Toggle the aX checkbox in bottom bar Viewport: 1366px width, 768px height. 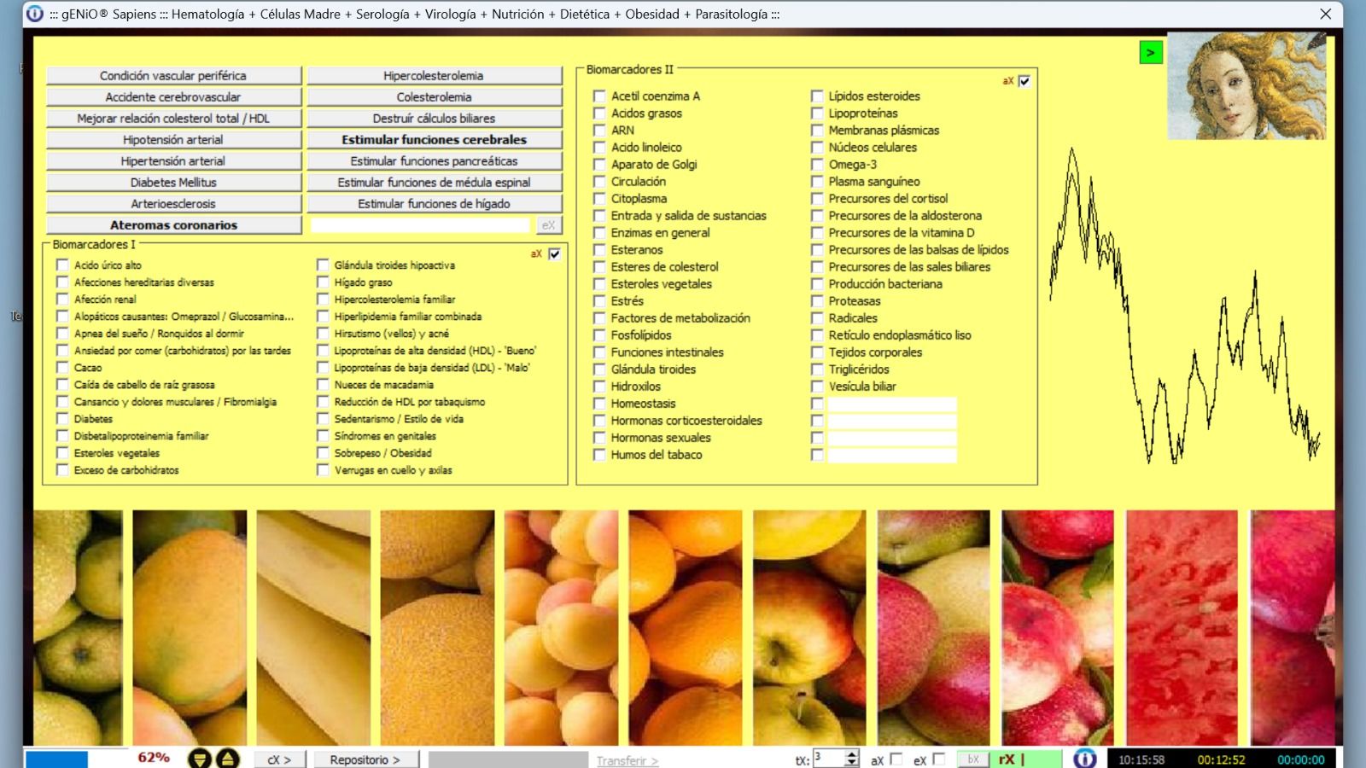[896, 759]
